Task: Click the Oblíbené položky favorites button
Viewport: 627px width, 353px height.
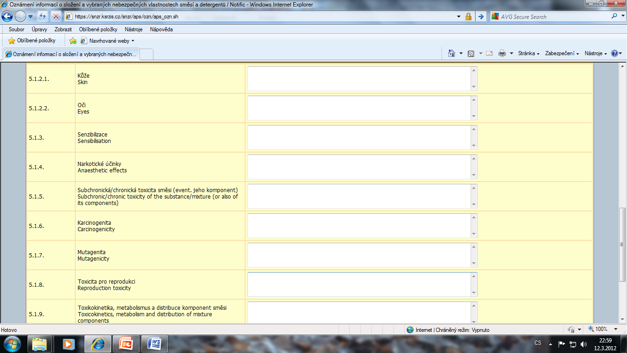Action: coord(32,40)
